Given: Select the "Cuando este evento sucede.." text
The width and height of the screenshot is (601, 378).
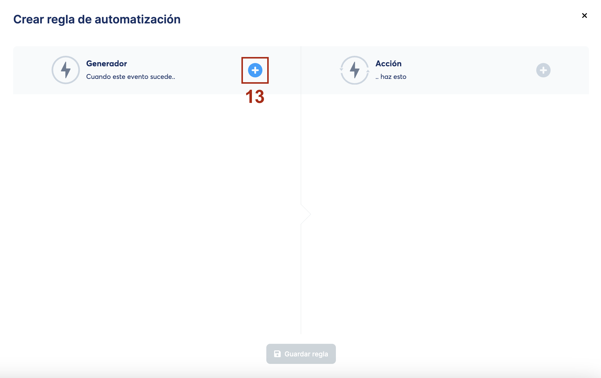Looking at the screenshot, I should tap(130, 77).
